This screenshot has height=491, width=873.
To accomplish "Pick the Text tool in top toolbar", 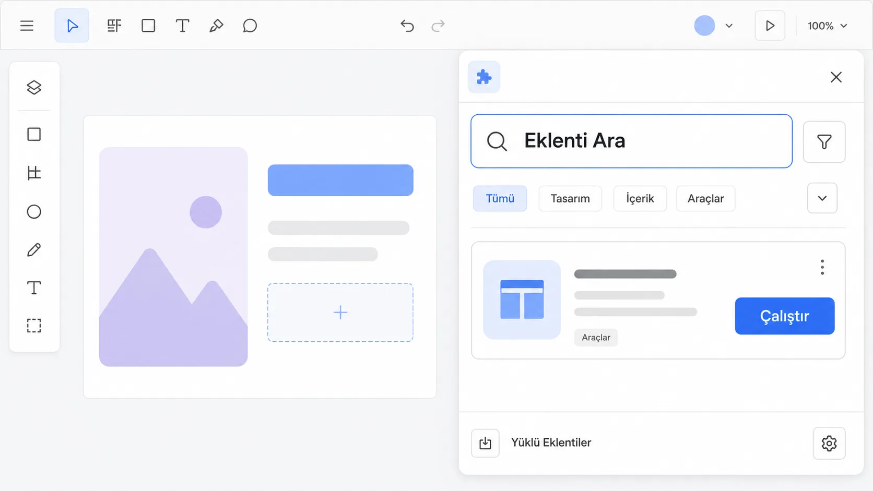I will 182,26.
